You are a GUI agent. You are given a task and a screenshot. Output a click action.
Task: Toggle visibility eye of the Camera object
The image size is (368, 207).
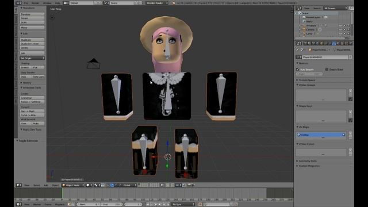340,29
